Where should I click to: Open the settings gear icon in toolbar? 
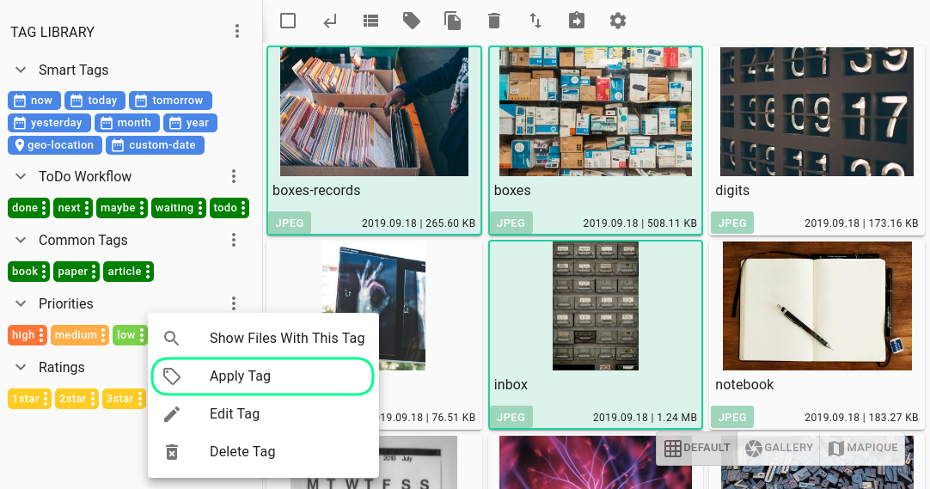[618, 21]
